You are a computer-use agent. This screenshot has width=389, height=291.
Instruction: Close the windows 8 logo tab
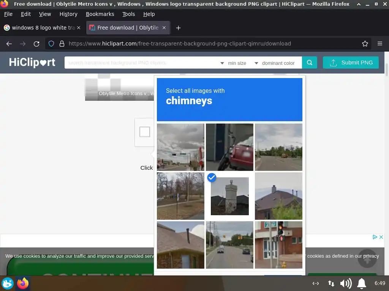click(79, 28)
